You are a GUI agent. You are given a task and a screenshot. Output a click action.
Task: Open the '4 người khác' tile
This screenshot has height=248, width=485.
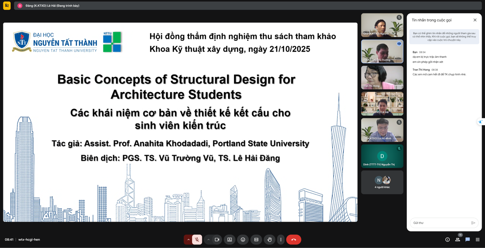tap(382, 182)
